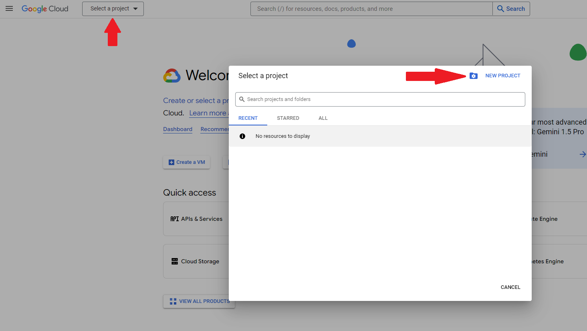This screenshot has width=587, height=331.
Task: Open the Select a project dropdown
Action: [113, 9]
